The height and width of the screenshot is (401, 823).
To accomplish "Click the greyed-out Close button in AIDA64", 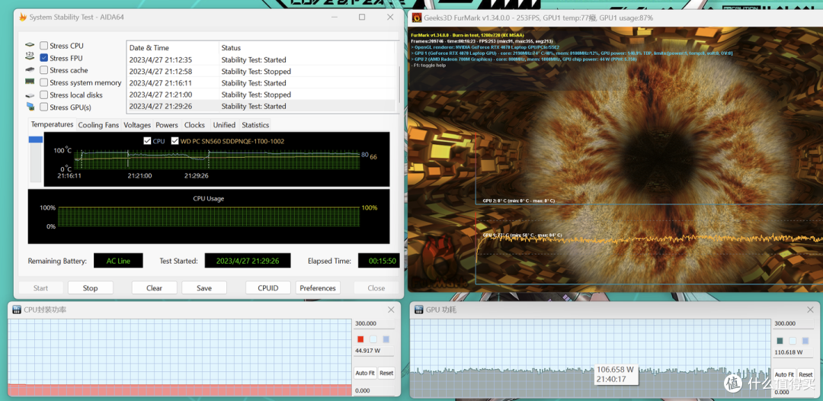I will tap(376, 287).
